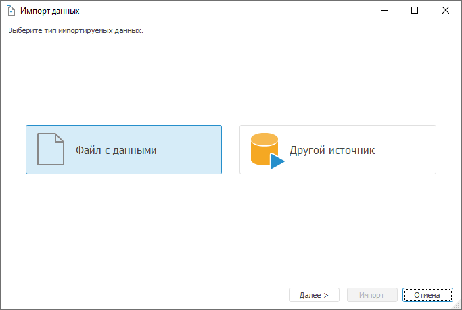This screenshot has width=462, height=310.
Task: Maximize the Импорт данных window
Action: pos(415,11)
